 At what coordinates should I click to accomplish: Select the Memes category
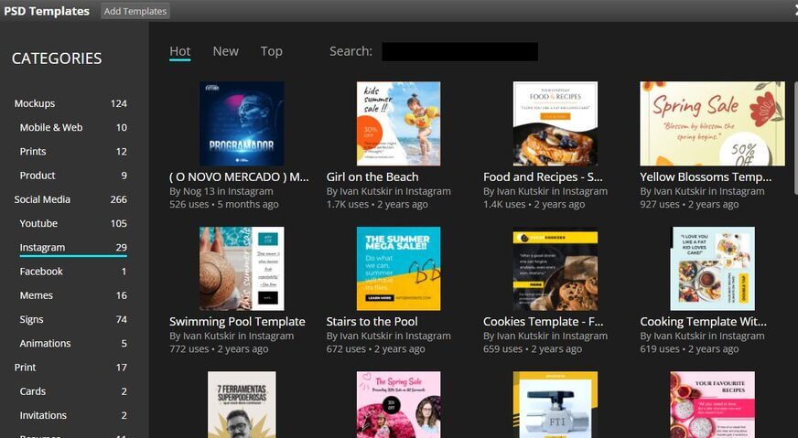point(73,295)
